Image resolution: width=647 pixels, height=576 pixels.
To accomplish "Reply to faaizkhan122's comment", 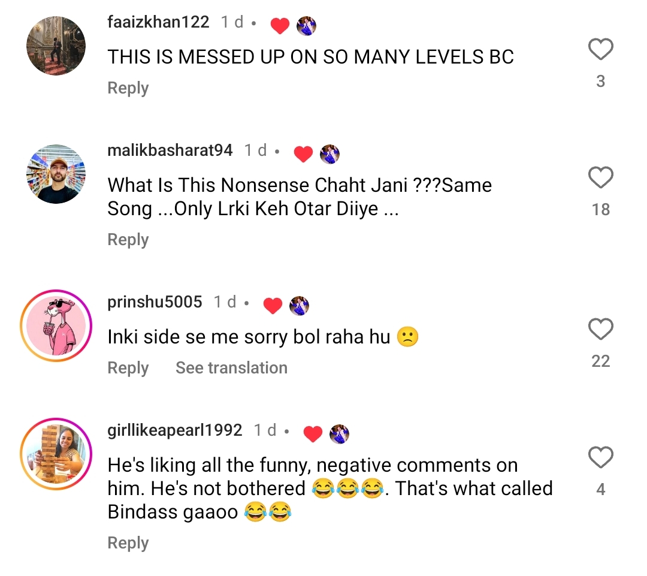I will (x=128, y=88).
